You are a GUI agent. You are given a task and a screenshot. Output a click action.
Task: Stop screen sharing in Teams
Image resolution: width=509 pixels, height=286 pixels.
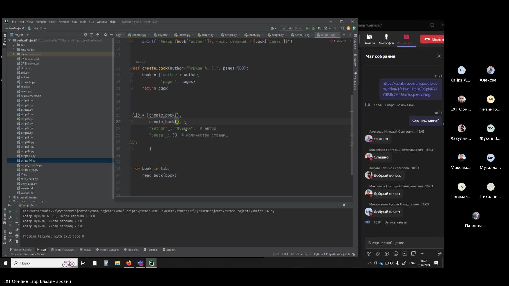pyautogui.click(x=406, y=39)
